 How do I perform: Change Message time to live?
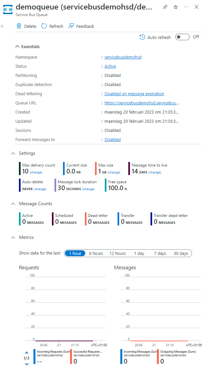155,172
